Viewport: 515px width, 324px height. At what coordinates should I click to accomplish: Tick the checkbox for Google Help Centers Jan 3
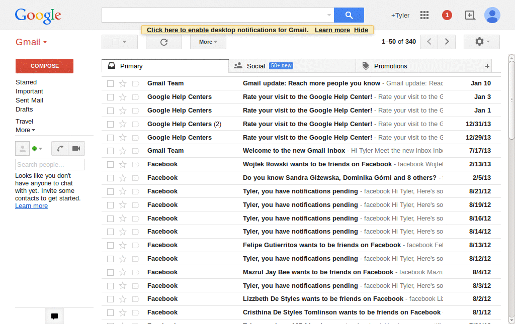(110, 97)
